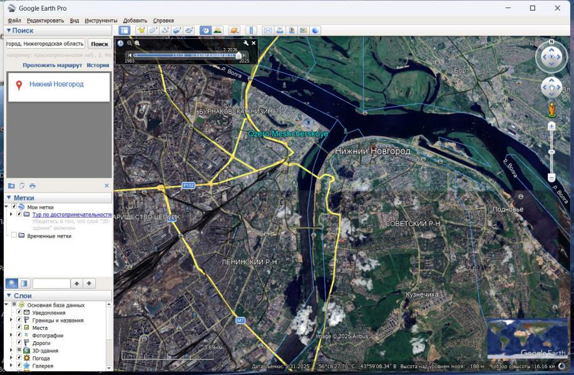Open the planet switcher icon
This screenshot has width=574, height=375.
coord(234,30)
